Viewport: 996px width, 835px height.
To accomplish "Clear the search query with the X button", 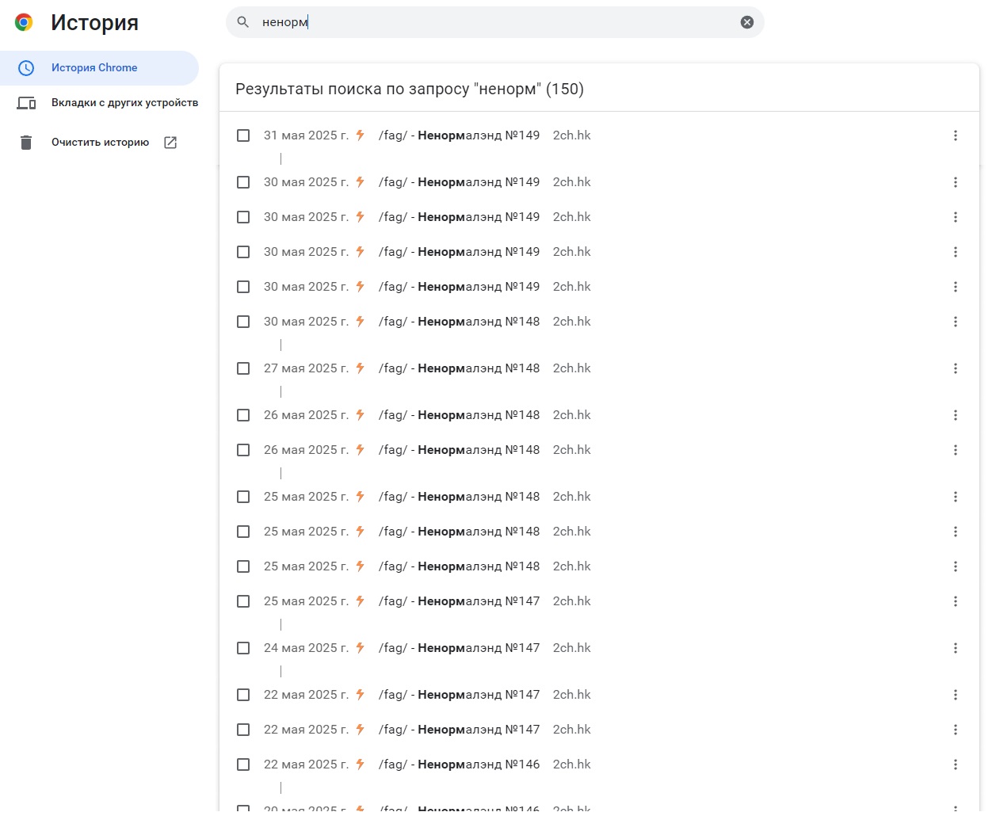I will (x=746, y=22).
